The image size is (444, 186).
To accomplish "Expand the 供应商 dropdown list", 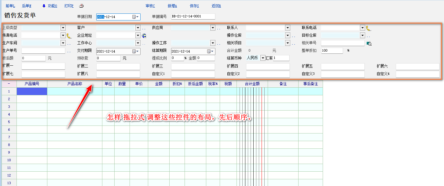I will pos(213,28).
